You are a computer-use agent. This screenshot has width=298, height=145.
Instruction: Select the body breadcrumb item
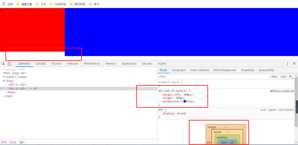click(13, 142)
